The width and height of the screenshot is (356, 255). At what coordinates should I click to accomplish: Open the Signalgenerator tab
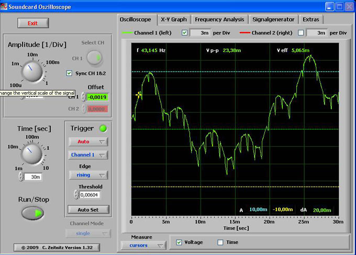point(273,19)
